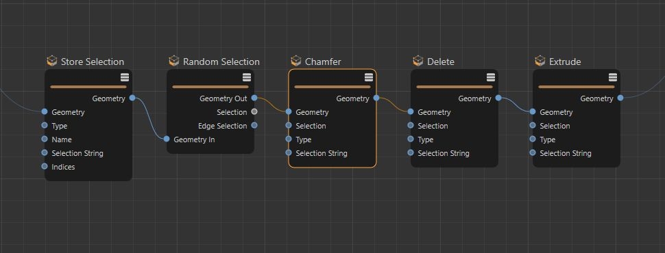The image size is (665, 253).
Task: Click Store Selection Geometry input port
Action: point(45,111)
